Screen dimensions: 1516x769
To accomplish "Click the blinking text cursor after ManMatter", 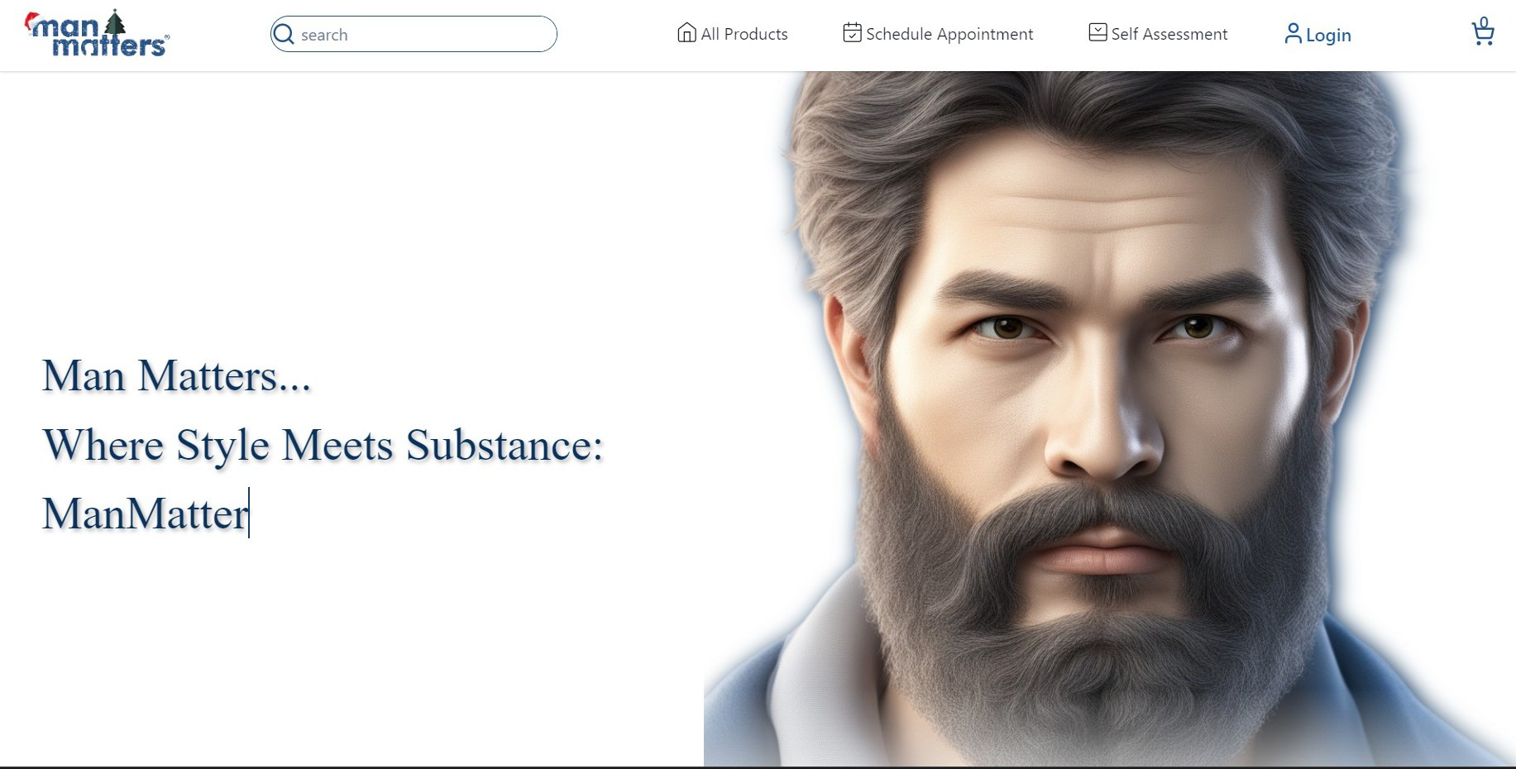I will coord(249,513).
